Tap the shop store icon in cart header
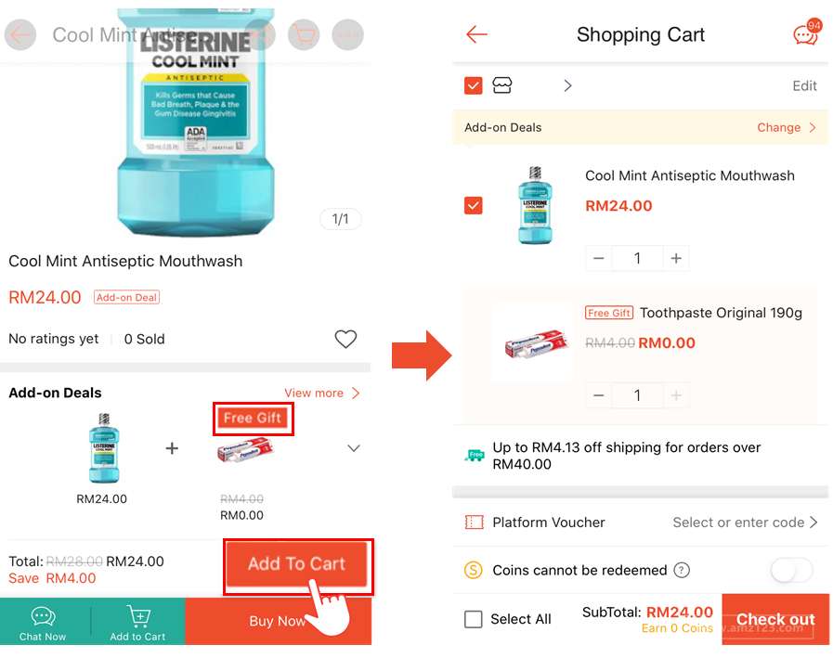 point(502,85)
